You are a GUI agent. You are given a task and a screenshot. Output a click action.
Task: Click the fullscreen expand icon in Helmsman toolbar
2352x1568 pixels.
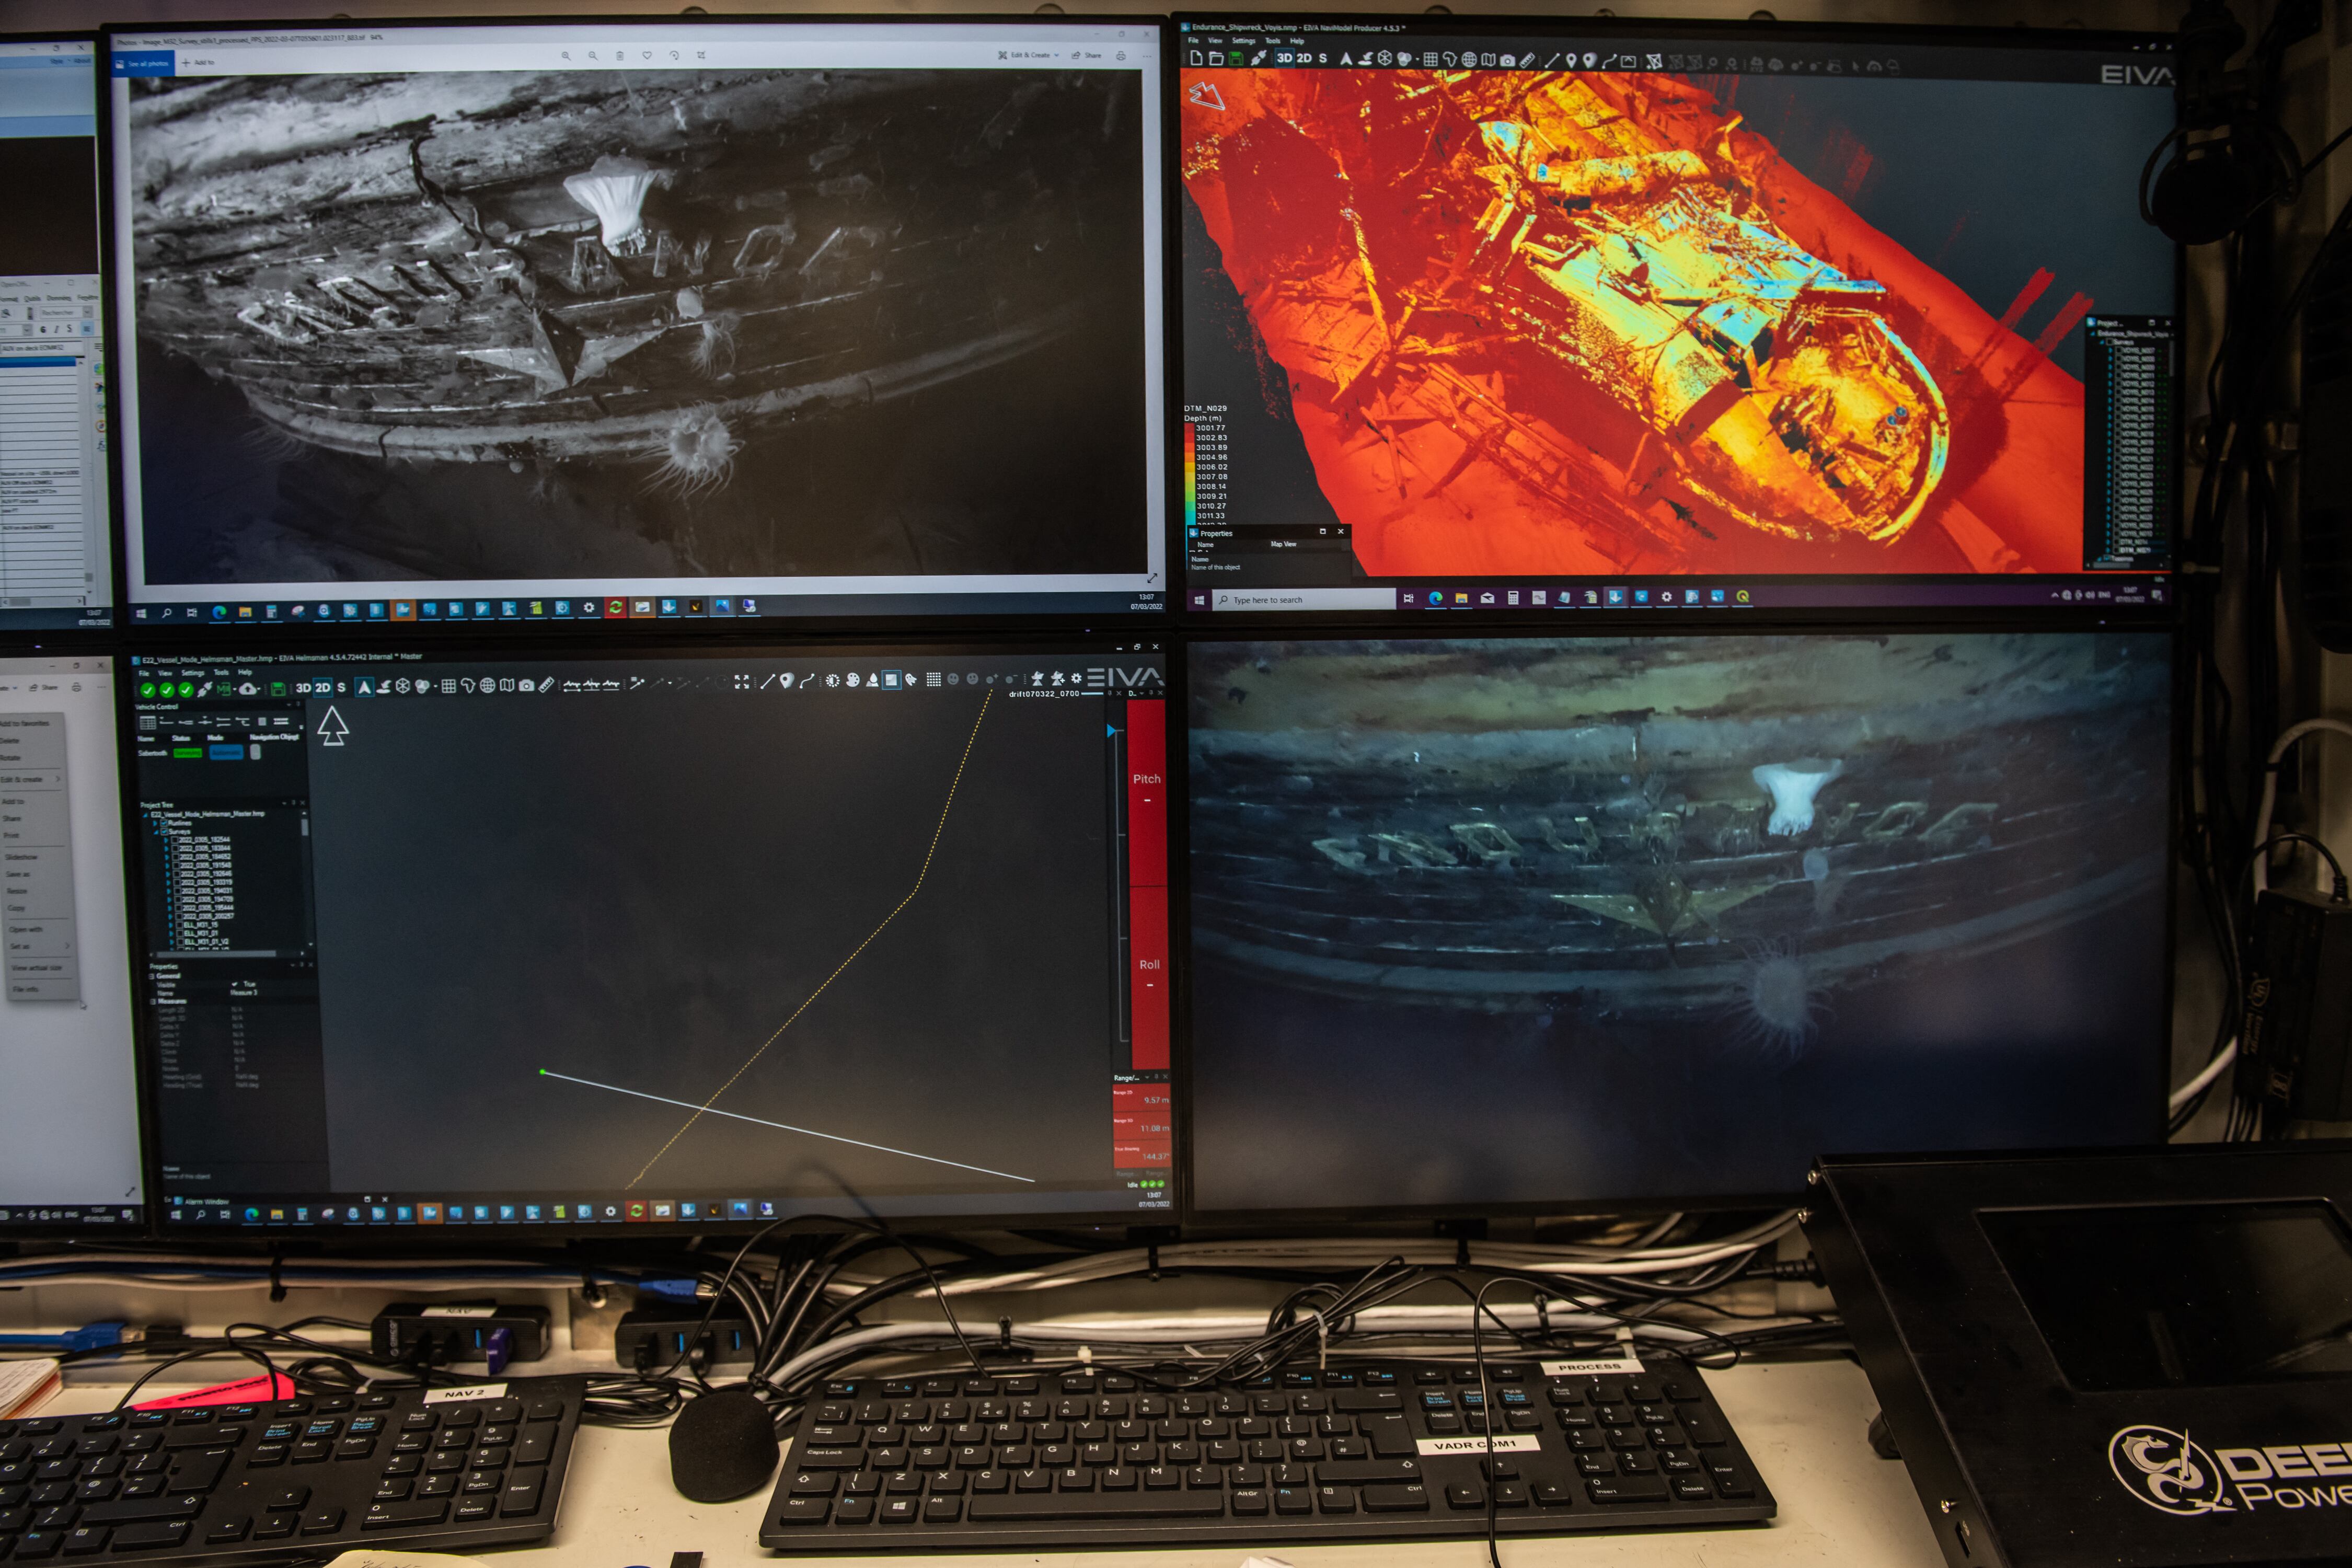(x=741, y=682)
